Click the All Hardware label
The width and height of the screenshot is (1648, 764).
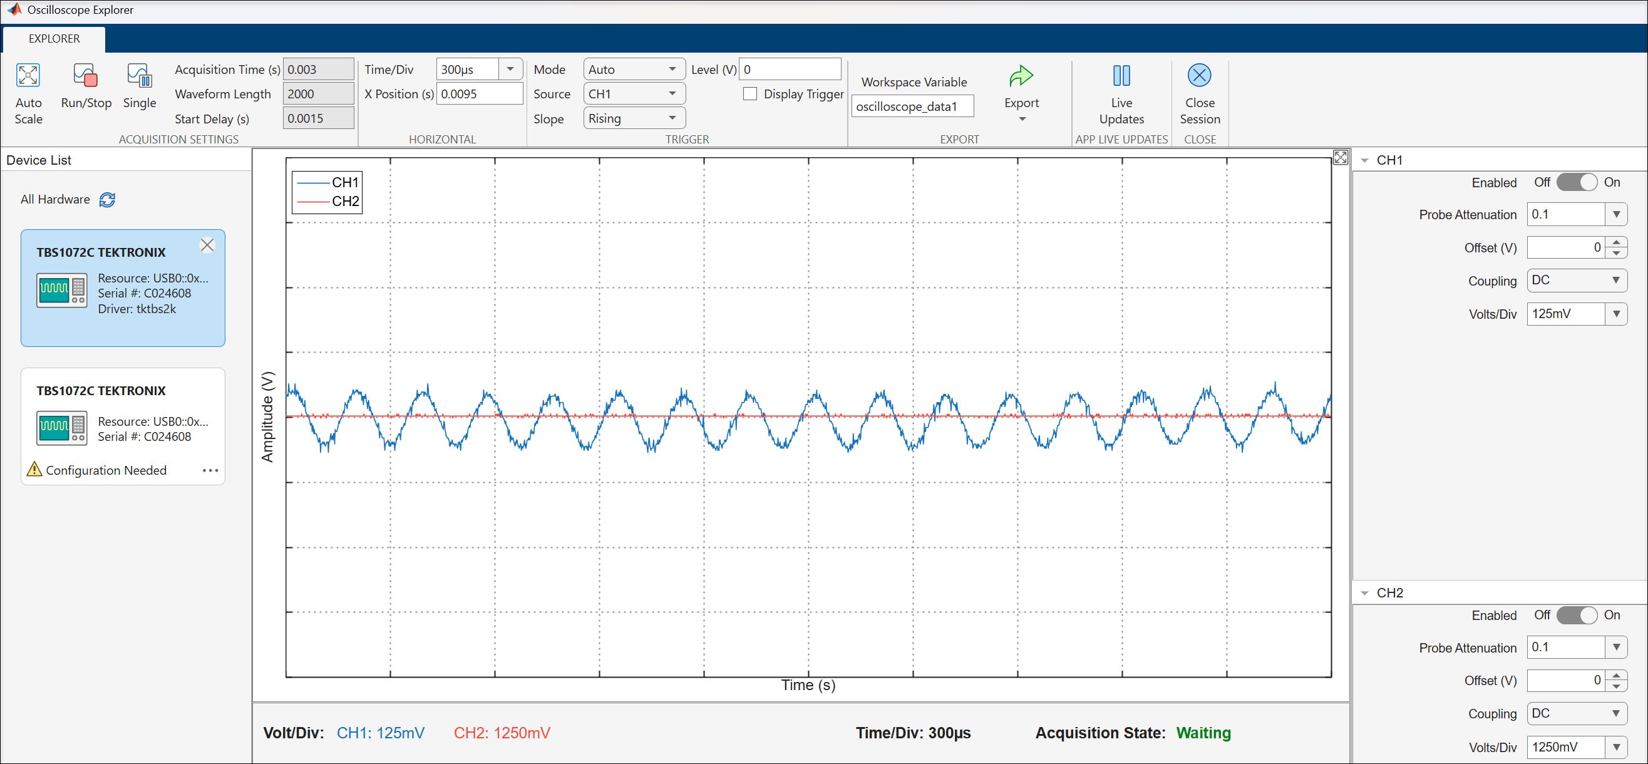click(x=55, y=199)
